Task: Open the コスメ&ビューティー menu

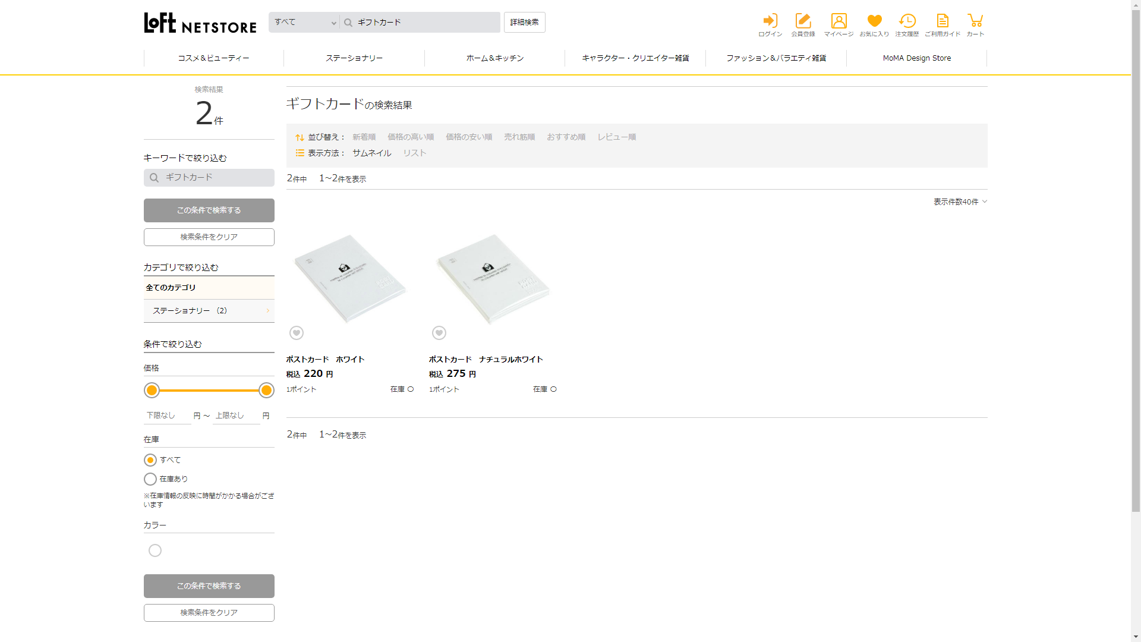Action: pos(213,58)
